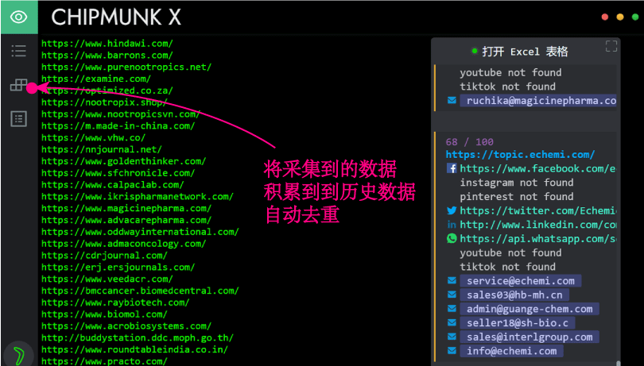Click URL https://www.calpaclab.com/
Screen dimensions: 644x366
point(113,185)
